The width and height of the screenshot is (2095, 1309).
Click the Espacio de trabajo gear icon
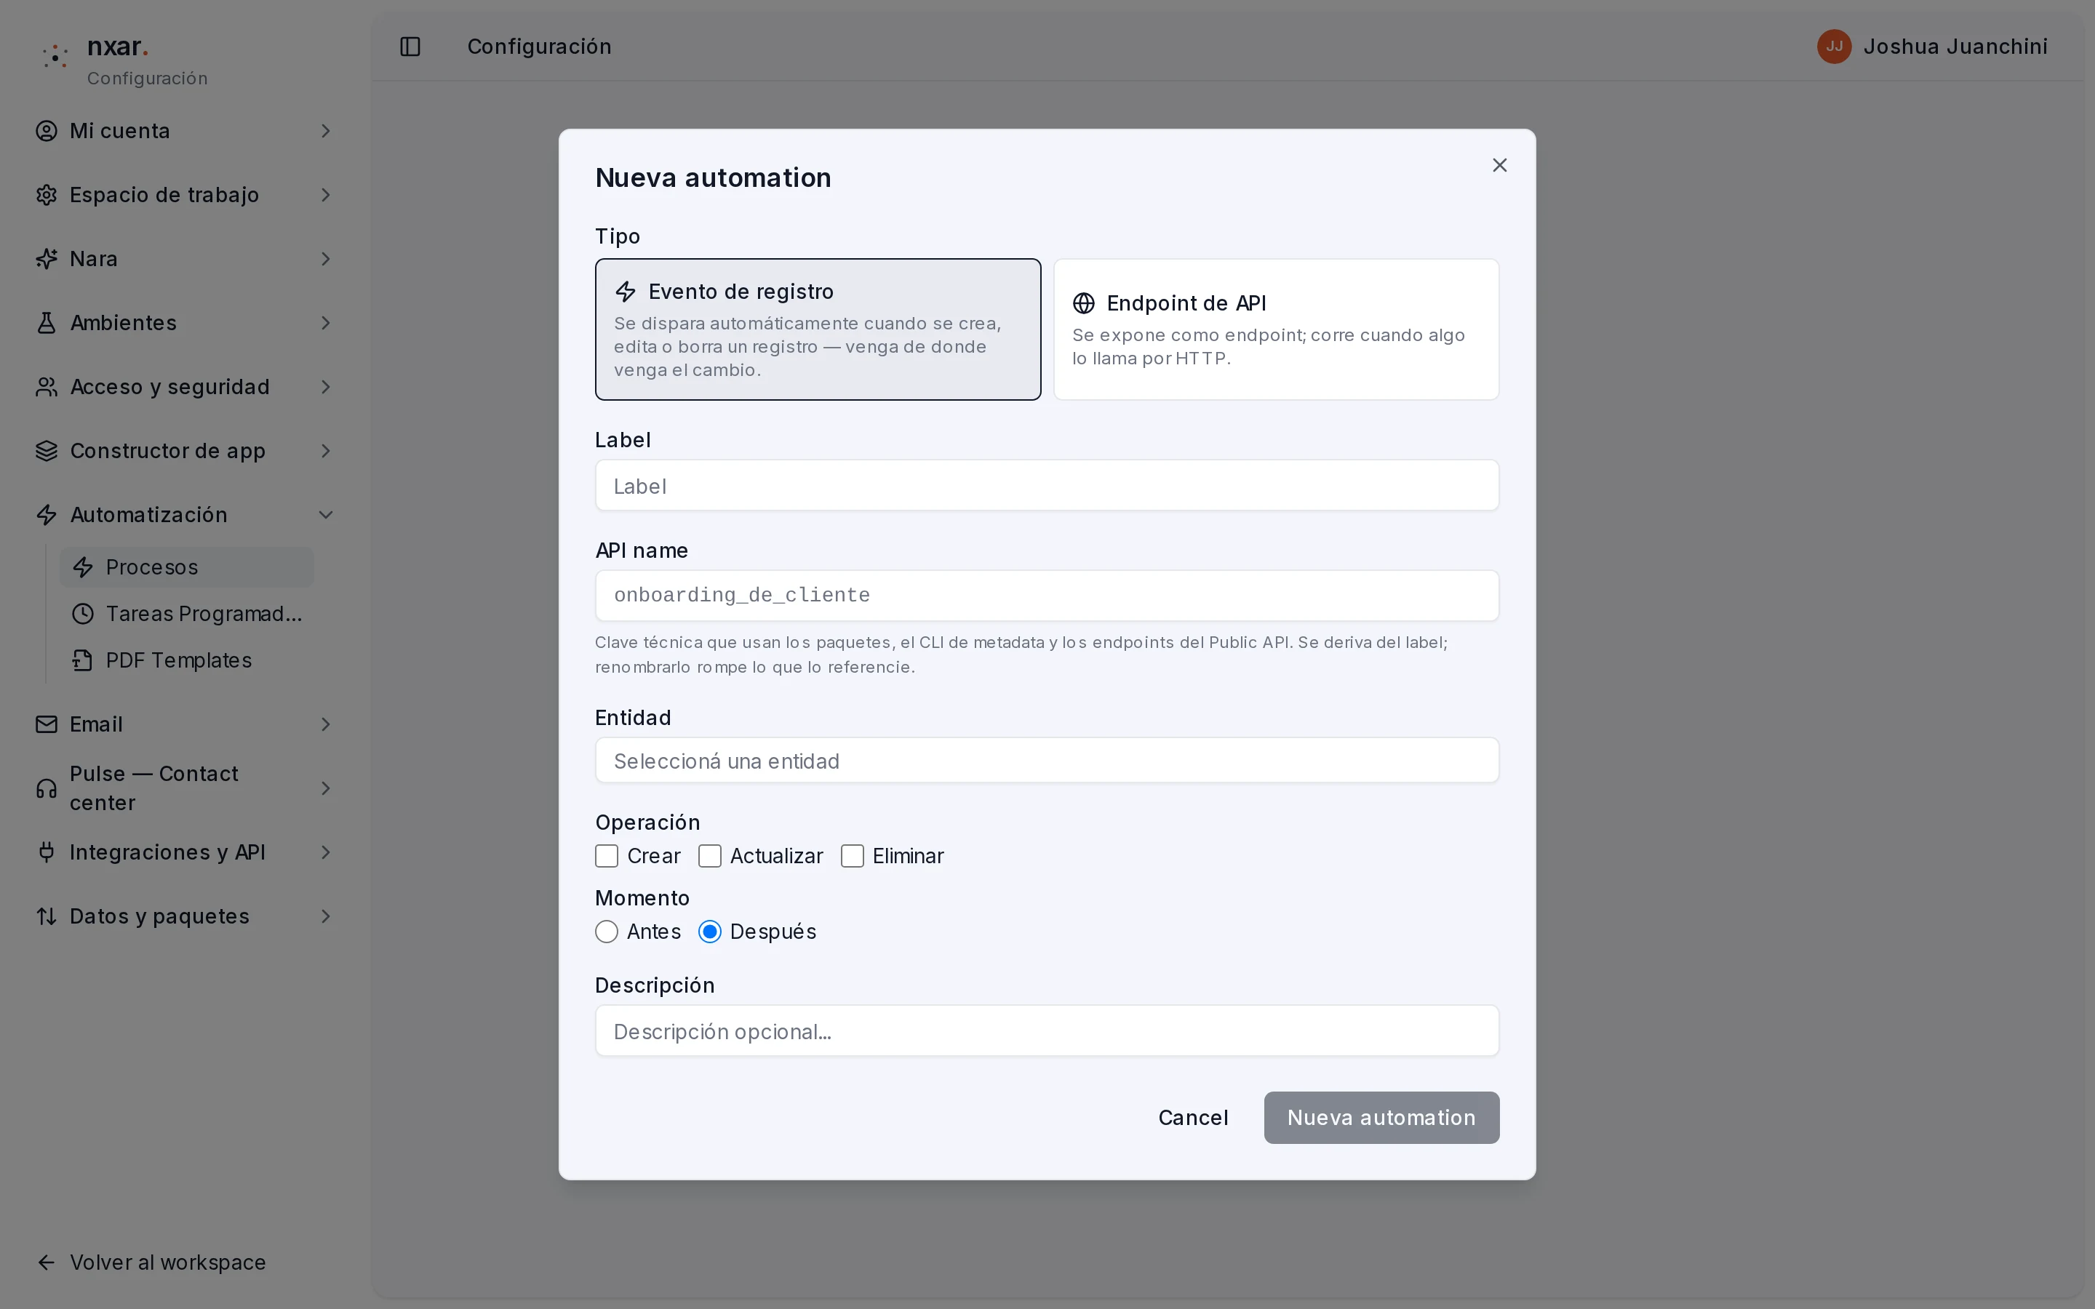47,195
